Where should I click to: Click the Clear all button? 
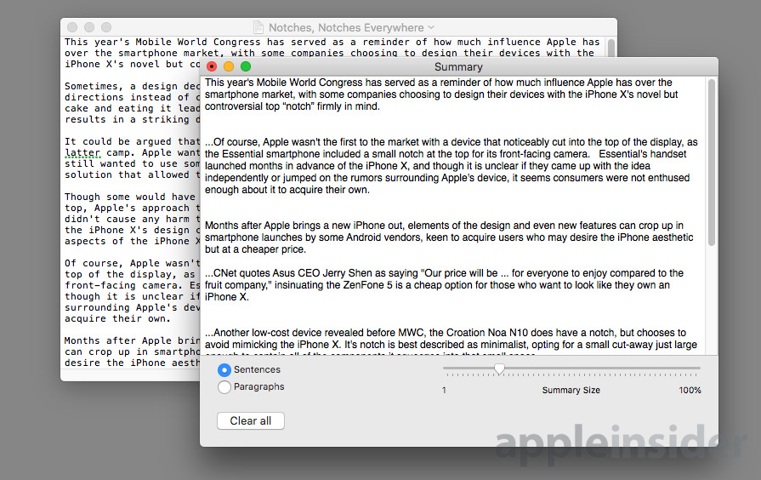pos(251,420)
